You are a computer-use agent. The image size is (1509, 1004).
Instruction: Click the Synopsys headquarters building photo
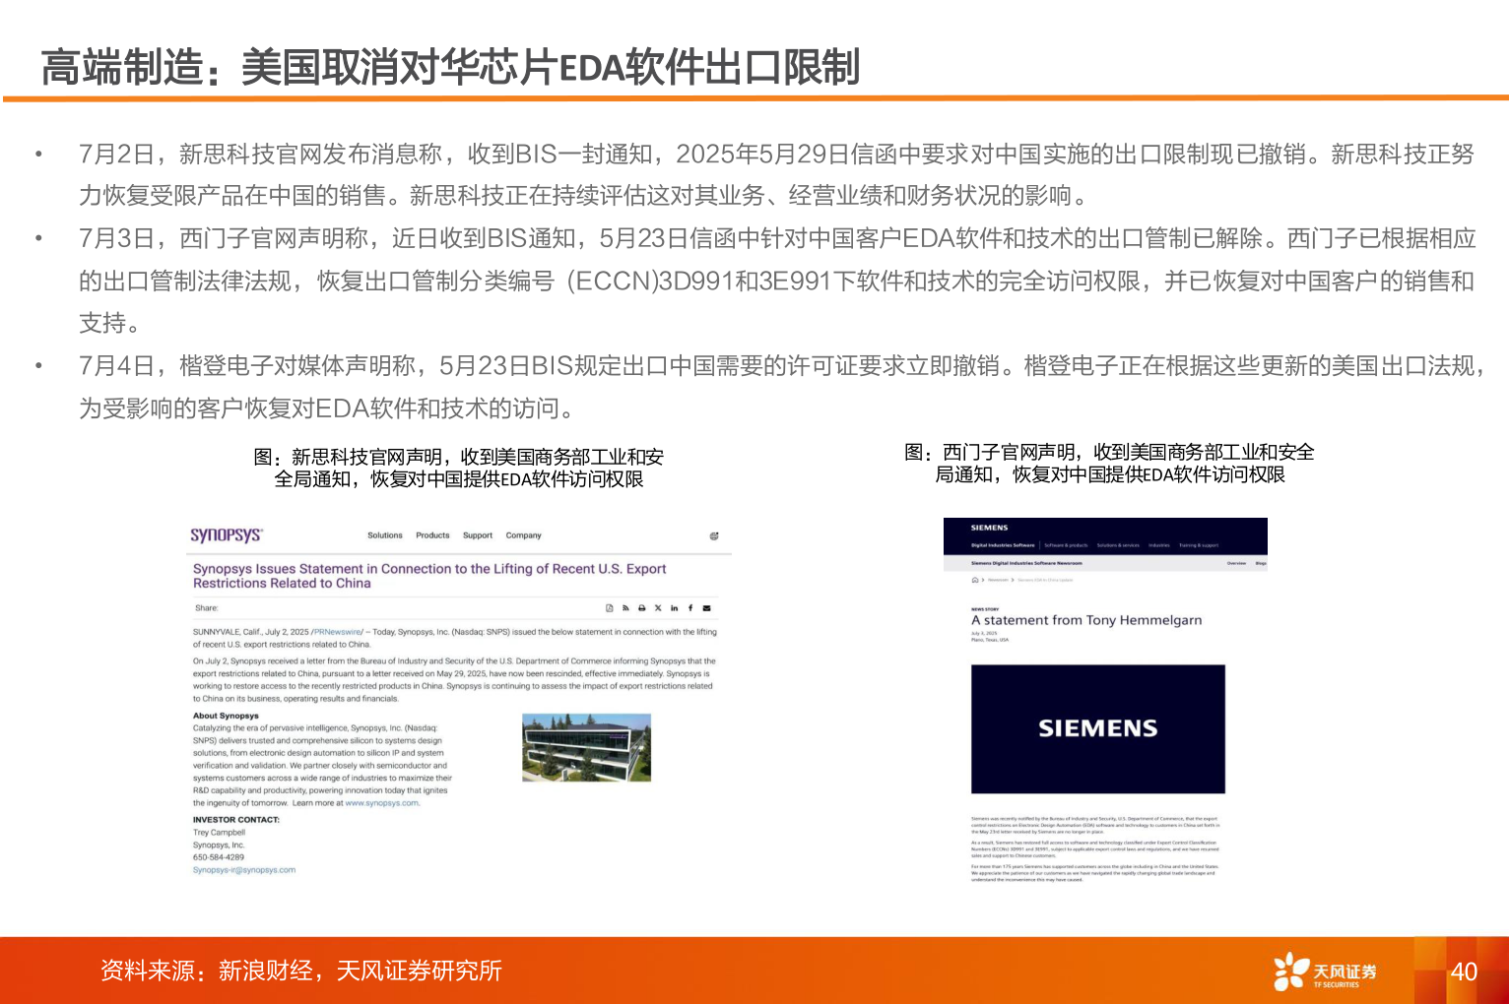click(586, 747)
